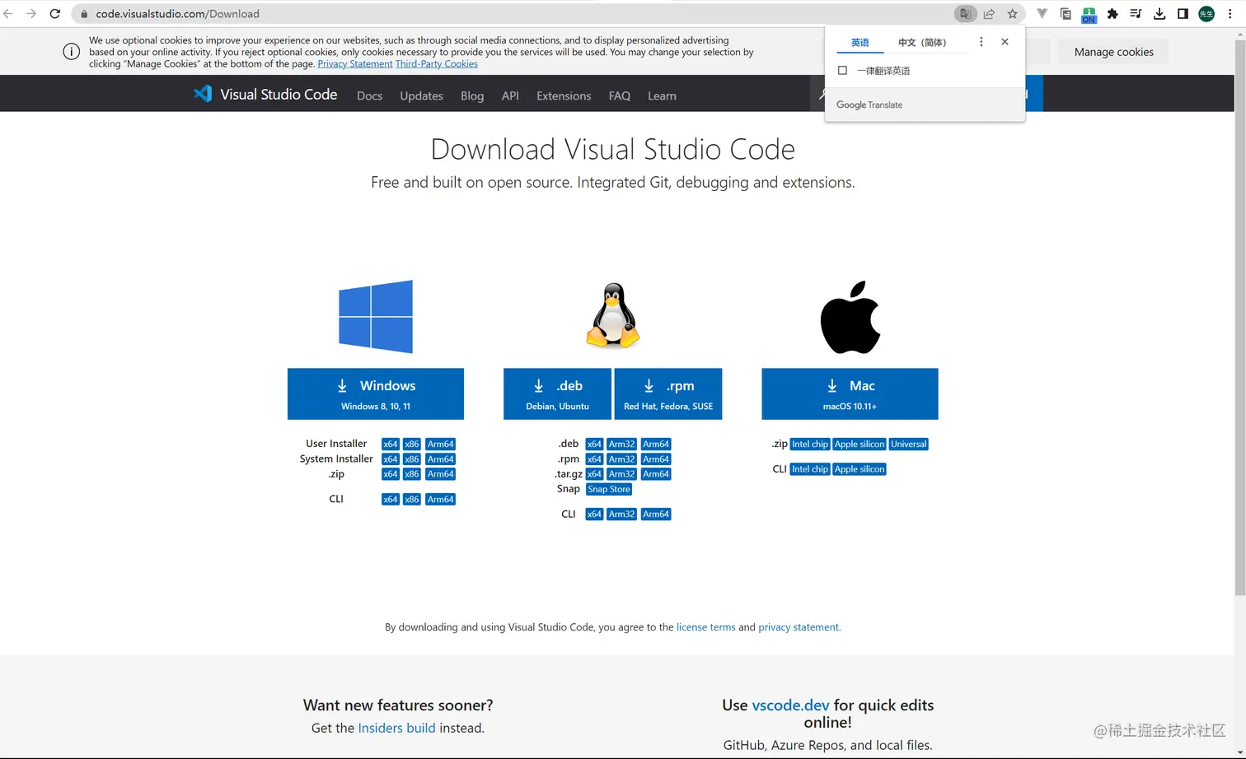This screenshot has width=1246, height=759.
Task: Click the browser back arrow
Action: point(9,14)
